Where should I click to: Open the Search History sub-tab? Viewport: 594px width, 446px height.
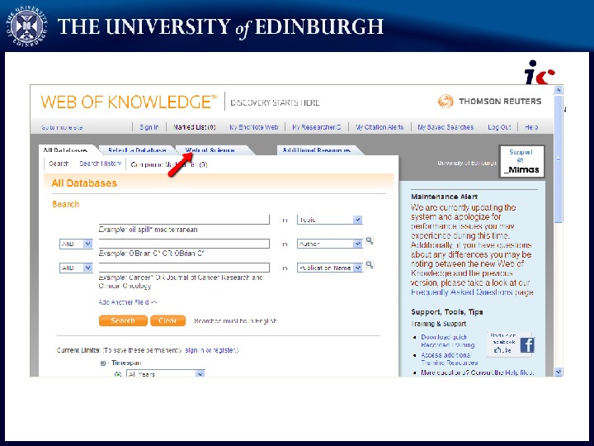[x=100, y=164]
